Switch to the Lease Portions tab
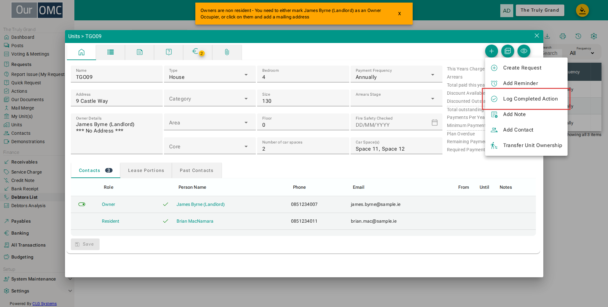This screenshot has width=608, height=307. pyautogui.click(x=146, y=170)
